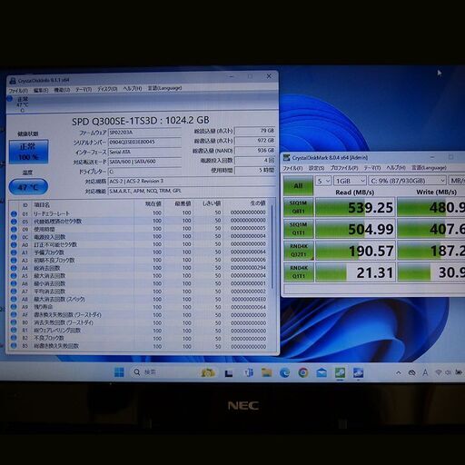
Task: Click the blue status circle for row 01 リードエラーレート
Action: (14, 213)
